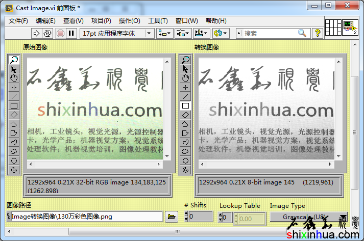This screenshot has height=241, width=364.
Task: Click the # Shifts increment stepper
Action: 186,215
